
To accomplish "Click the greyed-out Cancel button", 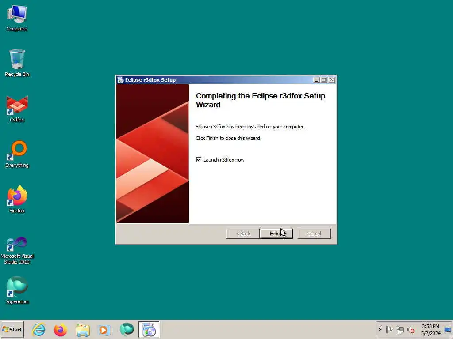I will click(314, 234).
